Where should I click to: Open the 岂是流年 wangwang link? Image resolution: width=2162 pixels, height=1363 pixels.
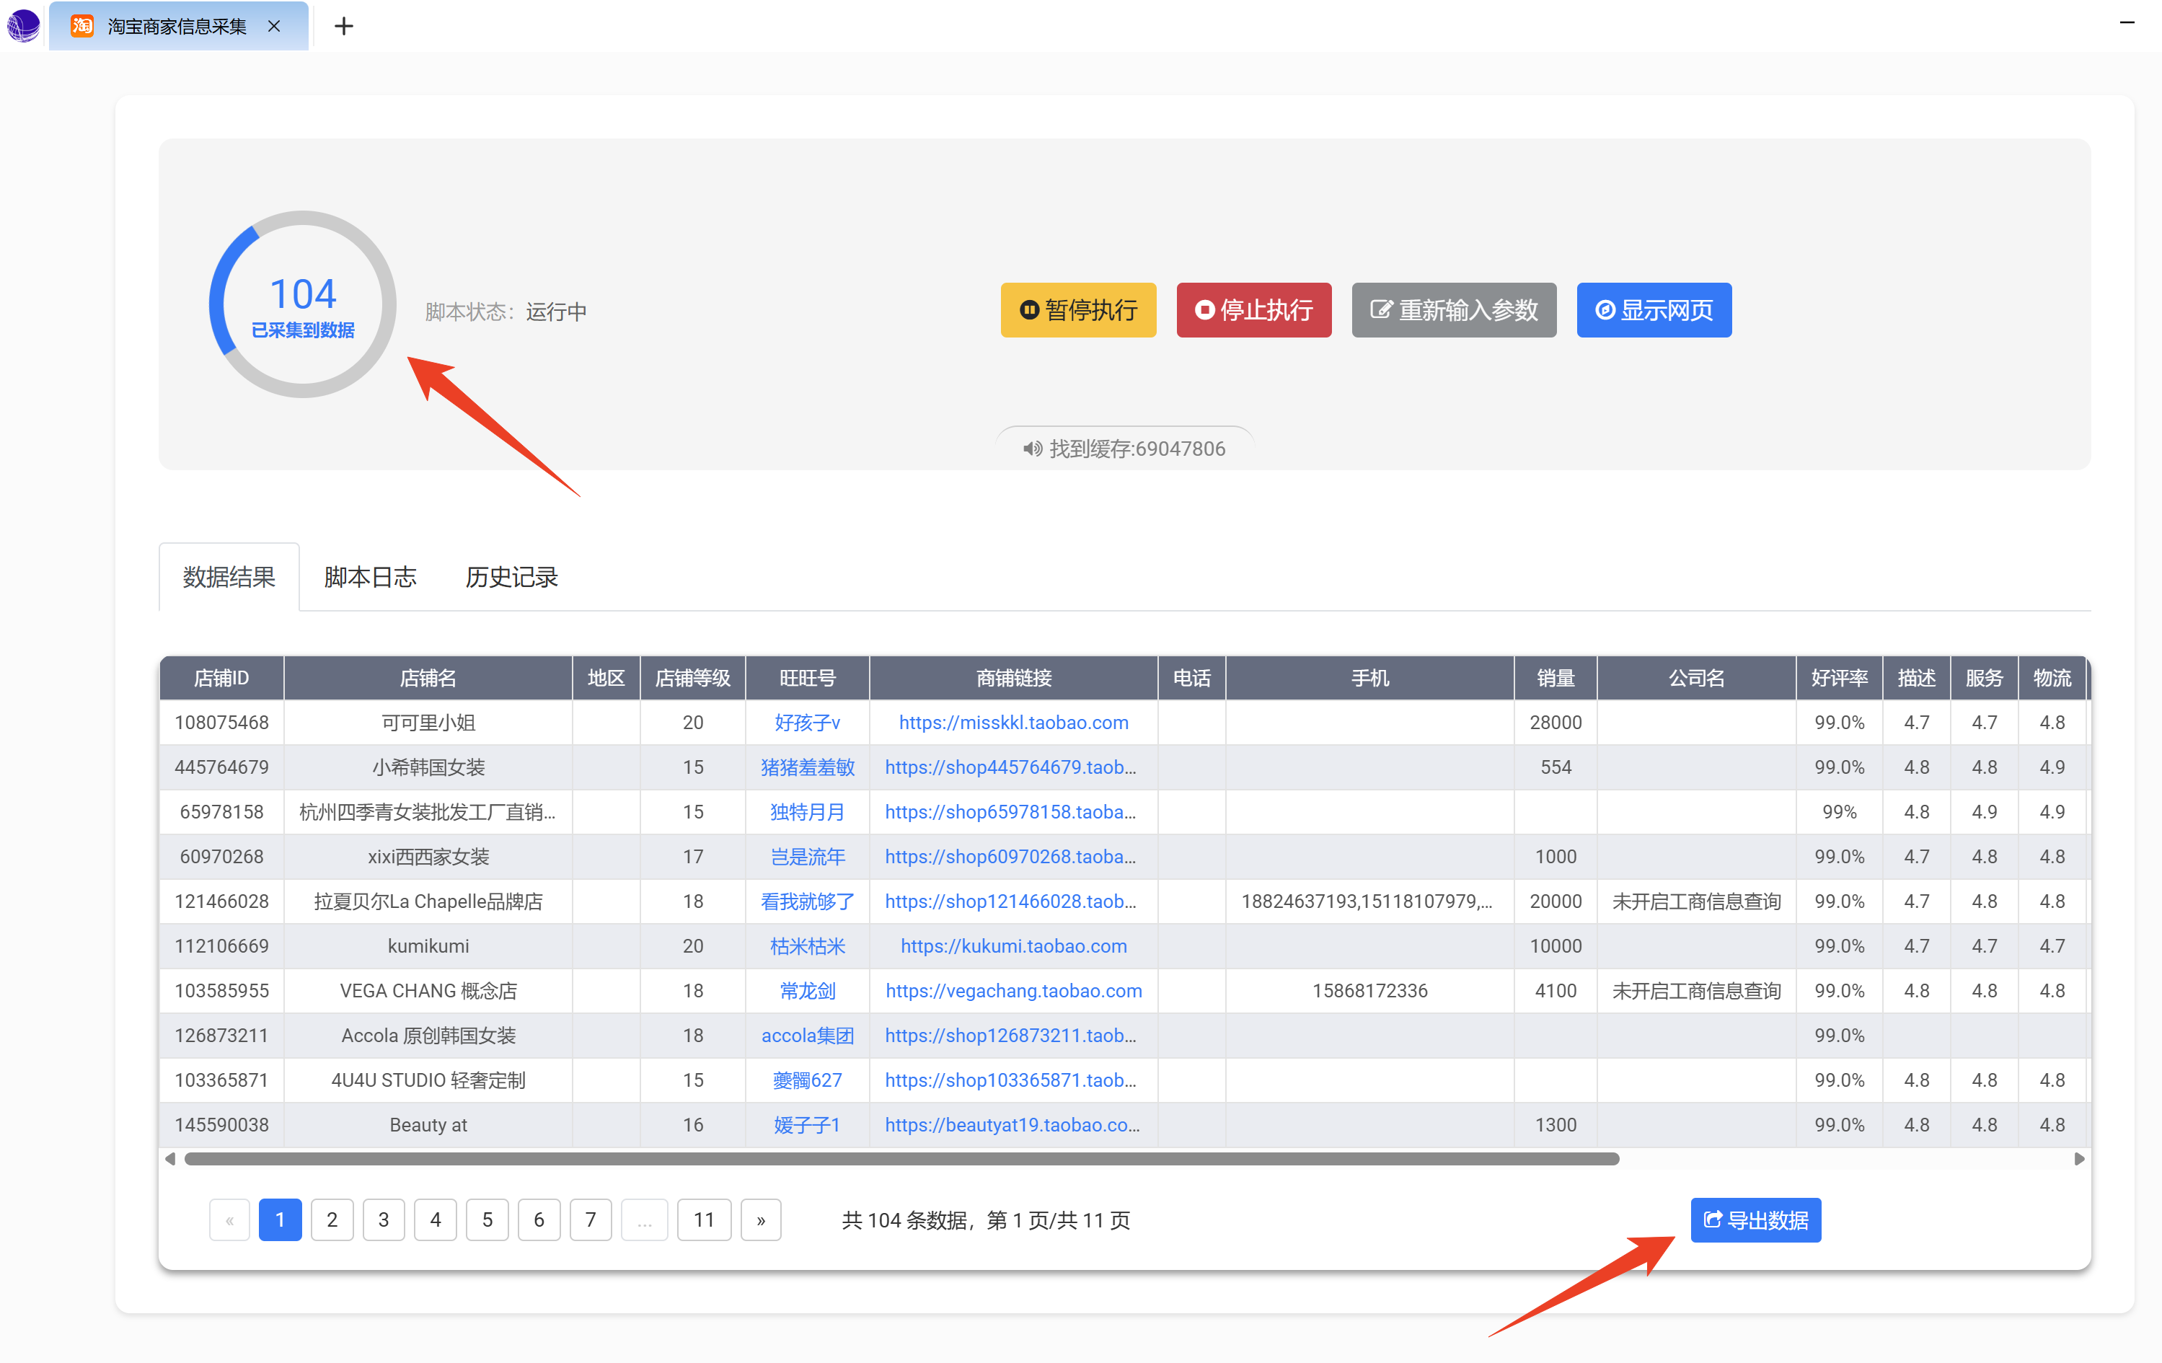click(x=807, y=857)
